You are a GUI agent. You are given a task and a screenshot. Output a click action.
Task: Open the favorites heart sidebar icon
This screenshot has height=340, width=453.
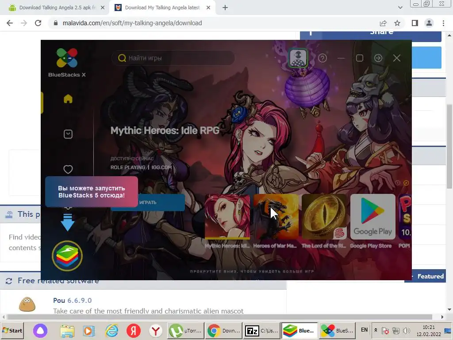(x=68, y=170)
